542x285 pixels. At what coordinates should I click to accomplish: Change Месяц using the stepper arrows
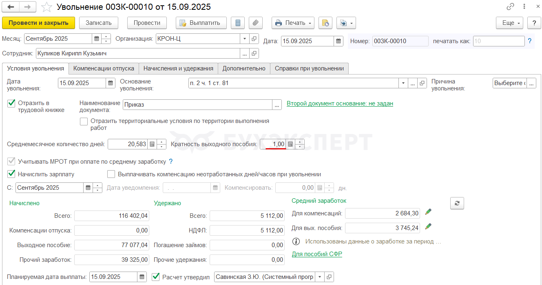[106, 39]
